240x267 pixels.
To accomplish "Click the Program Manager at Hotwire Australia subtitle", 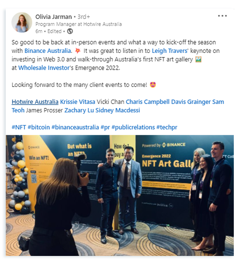I will (x=78, y=24).
